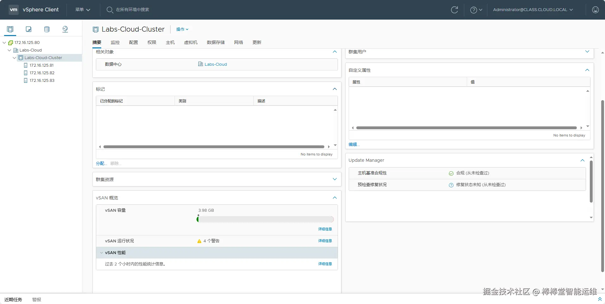Viewport: 605px width, 304px height.
Task: Open the Administrator@CLASS.CLOUD.LOCAL user menu
Action: coord(533,10)
